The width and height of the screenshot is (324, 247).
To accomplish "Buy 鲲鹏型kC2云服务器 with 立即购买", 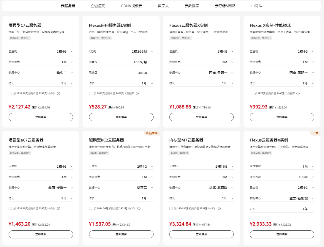I will pos(121,234).
